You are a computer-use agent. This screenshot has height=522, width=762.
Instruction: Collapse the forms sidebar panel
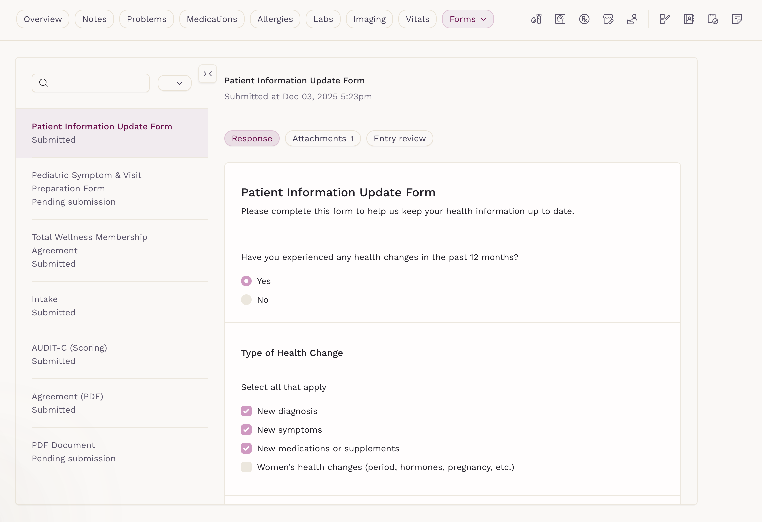click(208, 74)
